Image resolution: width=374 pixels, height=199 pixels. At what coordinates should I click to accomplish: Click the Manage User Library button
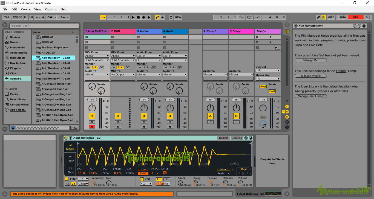point(311,96)
